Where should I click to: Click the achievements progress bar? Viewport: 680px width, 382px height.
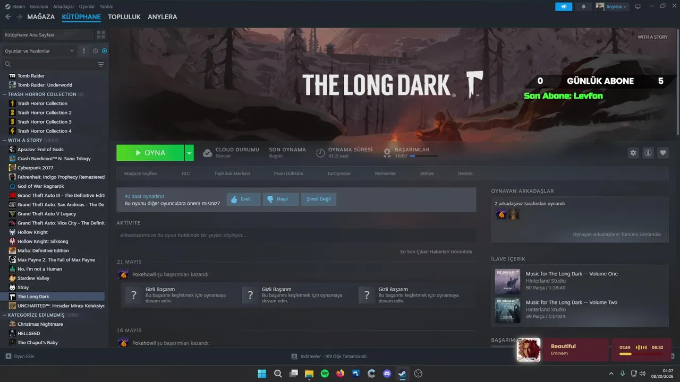click(424, 156)
